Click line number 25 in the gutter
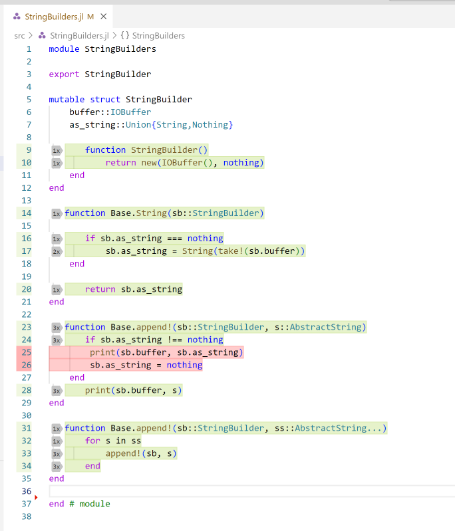The width and height of the screenshot is (455, 531). pos(26,352)
